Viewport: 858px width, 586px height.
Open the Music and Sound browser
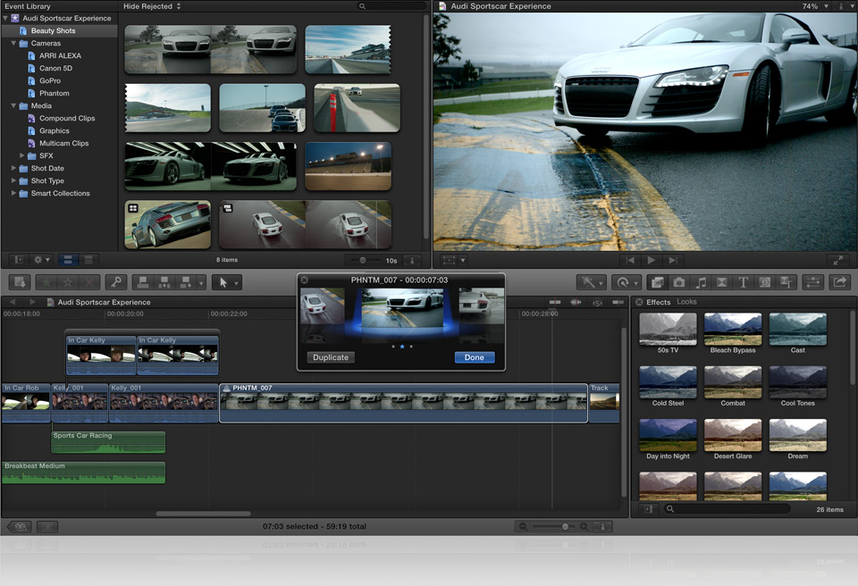tap(701, 282)
